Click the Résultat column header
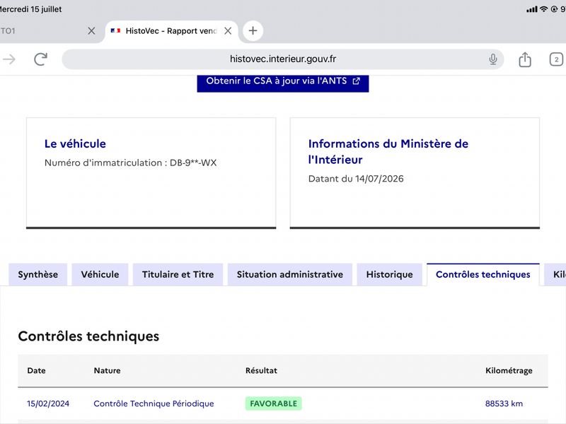 (x=261, y=370)
